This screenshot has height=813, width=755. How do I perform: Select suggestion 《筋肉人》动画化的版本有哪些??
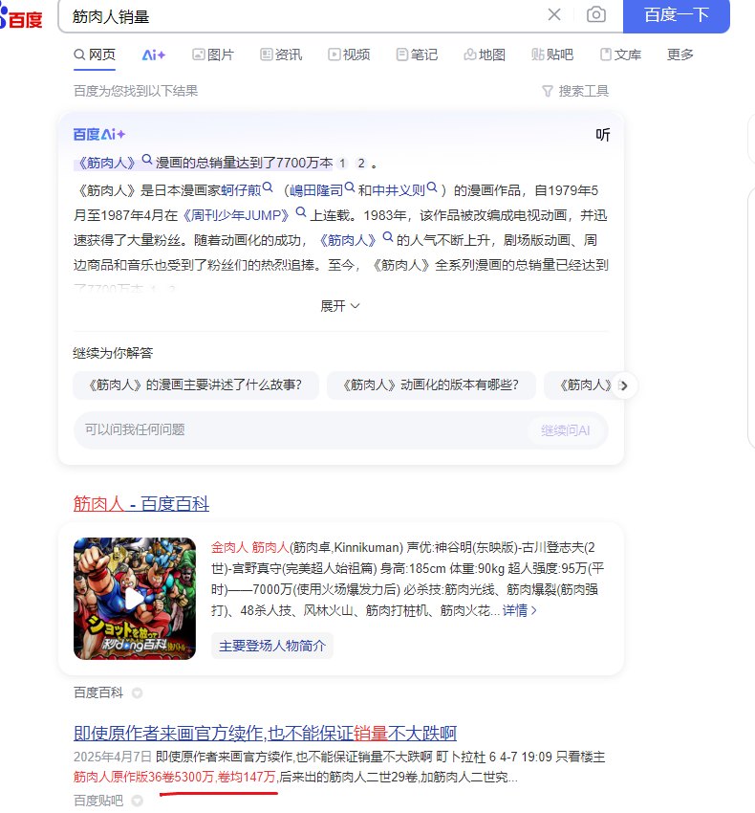[431, 385]
